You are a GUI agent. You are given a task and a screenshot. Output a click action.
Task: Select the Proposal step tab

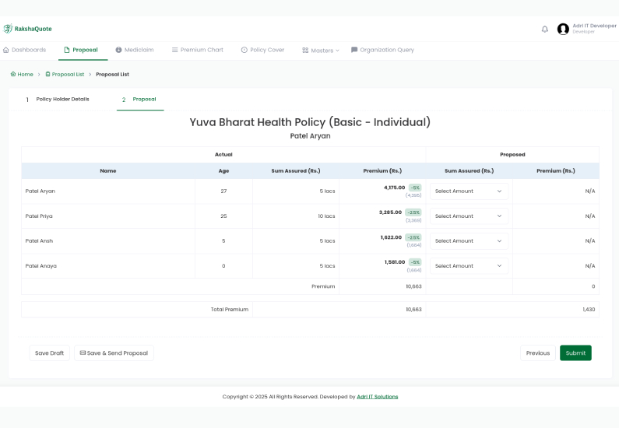(x=140, y=100)
